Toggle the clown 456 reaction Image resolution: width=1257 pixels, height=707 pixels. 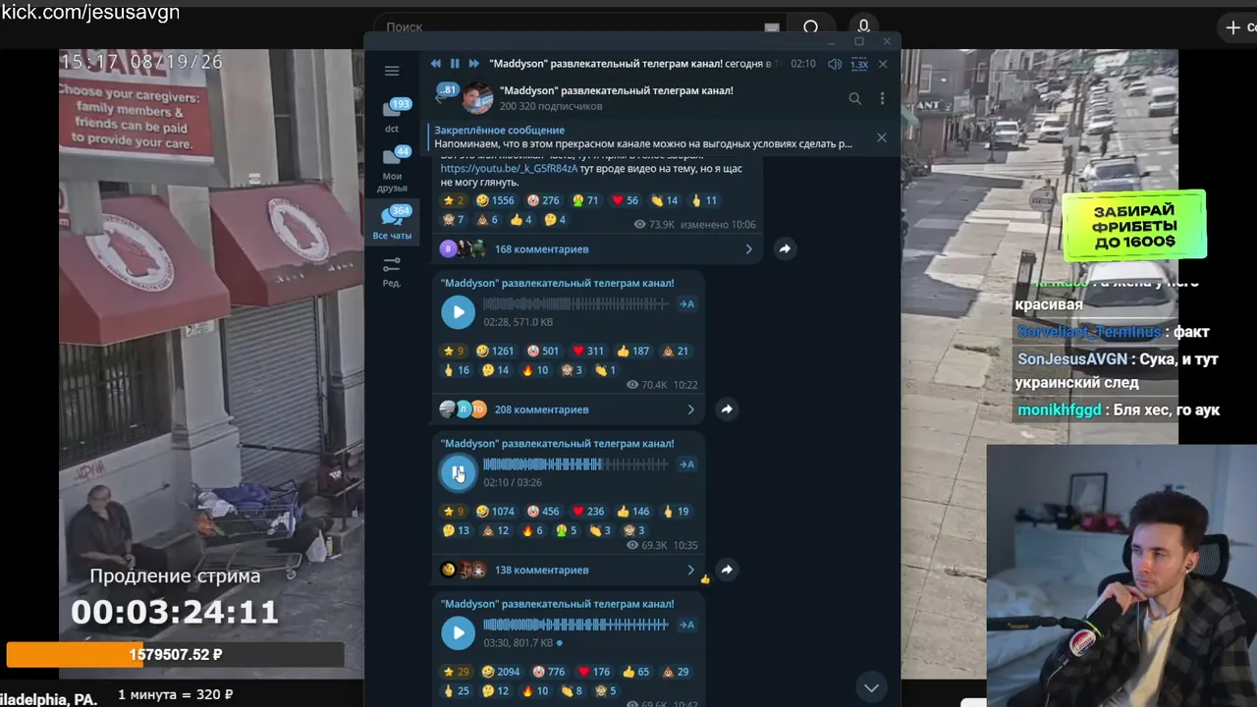(x=543, y=512)
